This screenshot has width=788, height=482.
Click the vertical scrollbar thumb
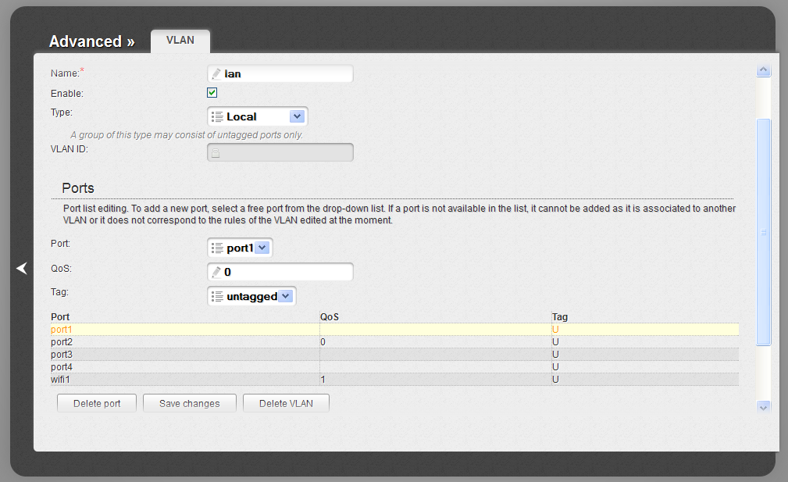(763, 232)
